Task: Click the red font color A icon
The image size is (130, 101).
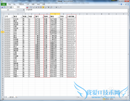Action: [x=27, y=7]
